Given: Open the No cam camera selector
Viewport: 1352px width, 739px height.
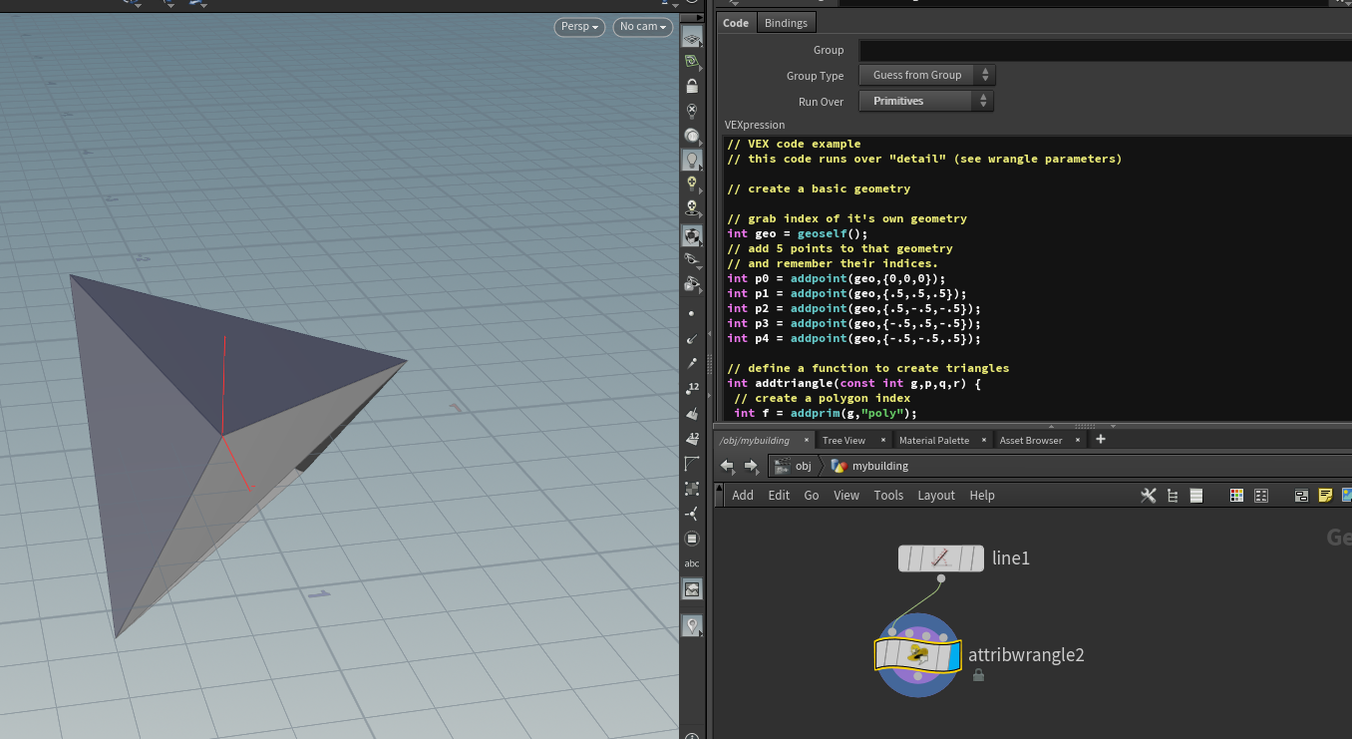Looking at the screenshot, I should pyautogui.click(x=642, y=27).
